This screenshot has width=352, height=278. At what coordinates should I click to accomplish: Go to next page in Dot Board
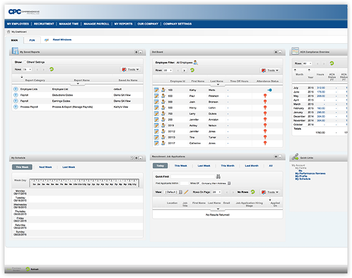184,70
